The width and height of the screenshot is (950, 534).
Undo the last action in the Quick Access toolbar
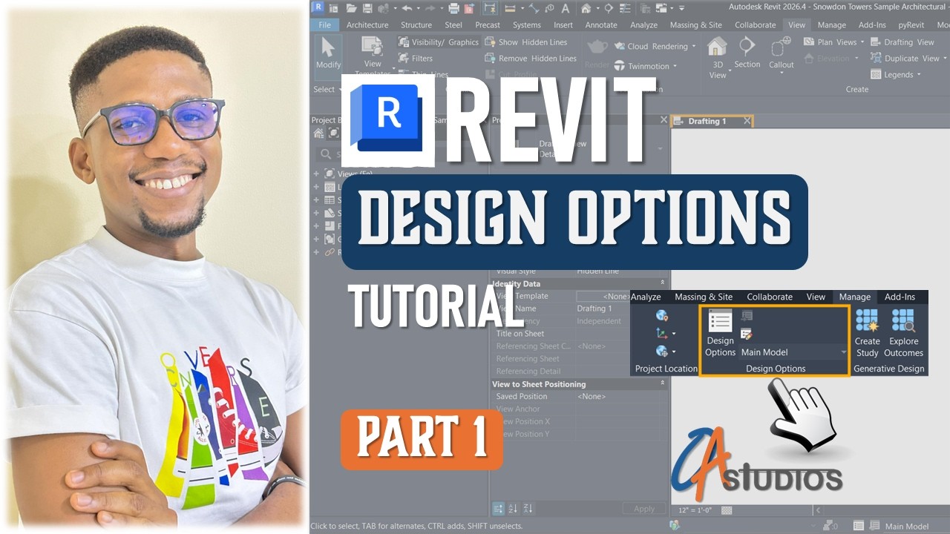[x=406, y=9]
